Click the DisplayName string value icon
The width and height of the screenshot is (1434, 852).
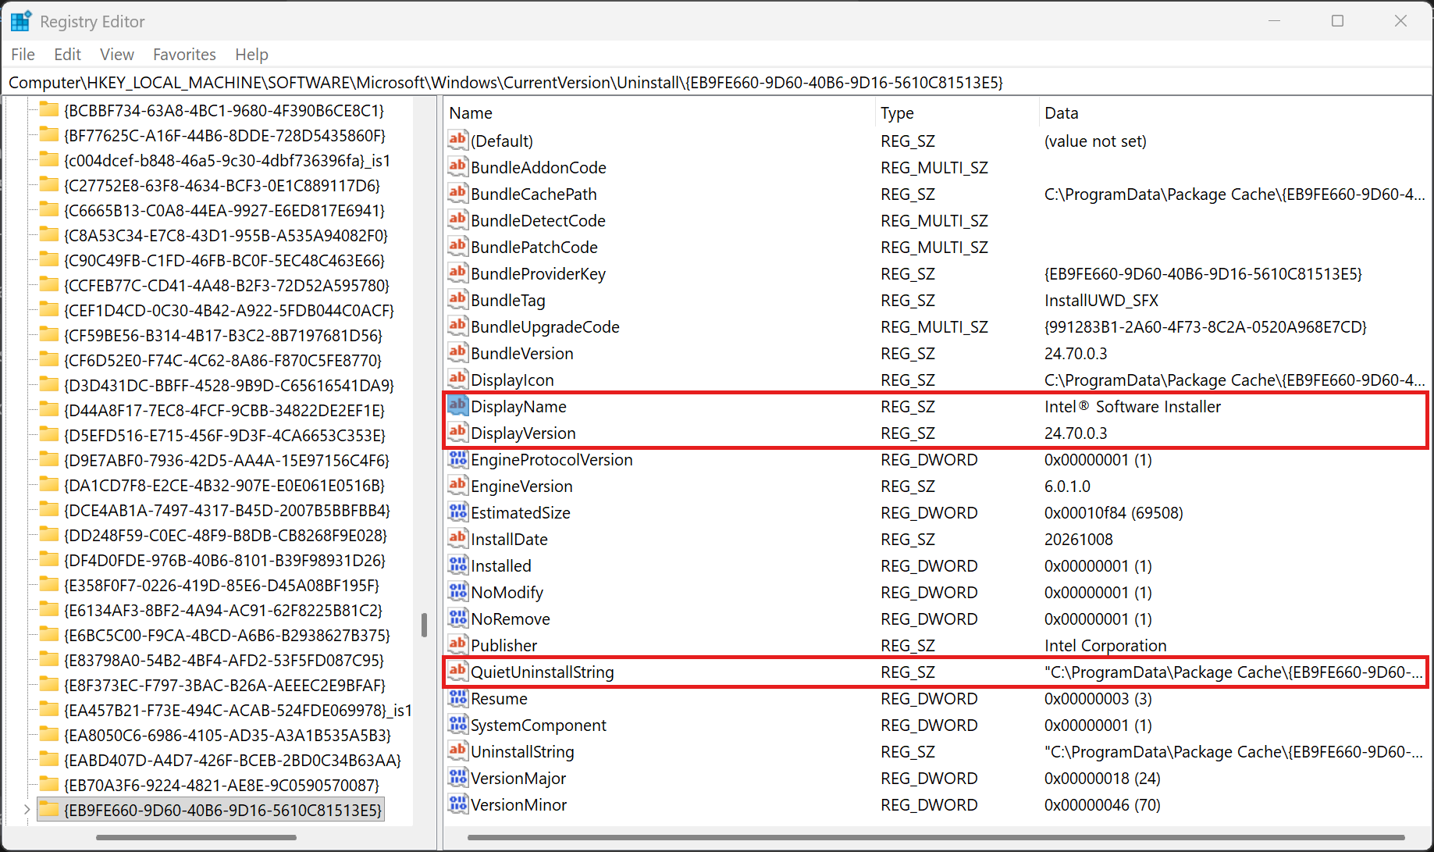tap(457, 406)
